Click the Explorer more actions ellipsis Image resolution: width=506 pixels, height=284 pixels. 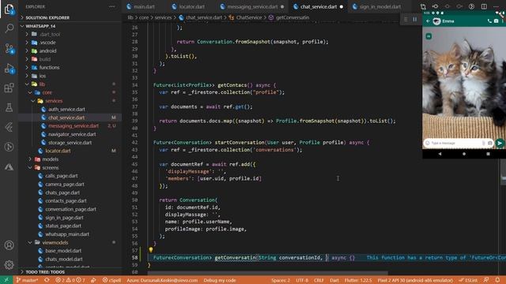click(111, 6)
